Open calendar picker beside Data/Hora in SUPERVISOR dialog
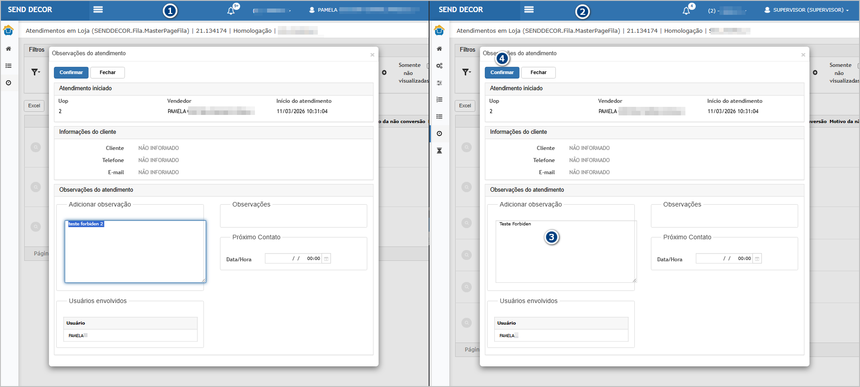Image resolution: width=860 pixels, height=387 pixels. click(x=757, y=259)
